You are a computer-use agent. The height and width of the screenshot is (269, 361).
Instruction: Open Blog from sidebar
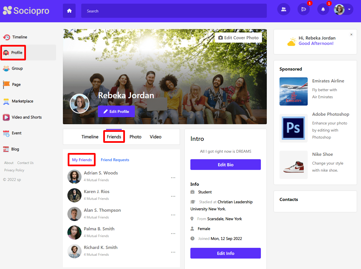(x=15, y=149)
